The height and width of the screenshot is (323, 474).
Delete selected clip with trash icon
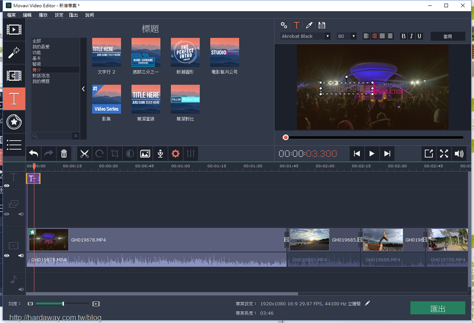coord(64,154)
